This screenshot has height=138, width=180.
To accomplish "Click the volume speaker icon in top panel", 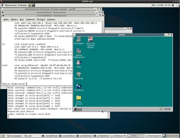I will click(173, 5).
